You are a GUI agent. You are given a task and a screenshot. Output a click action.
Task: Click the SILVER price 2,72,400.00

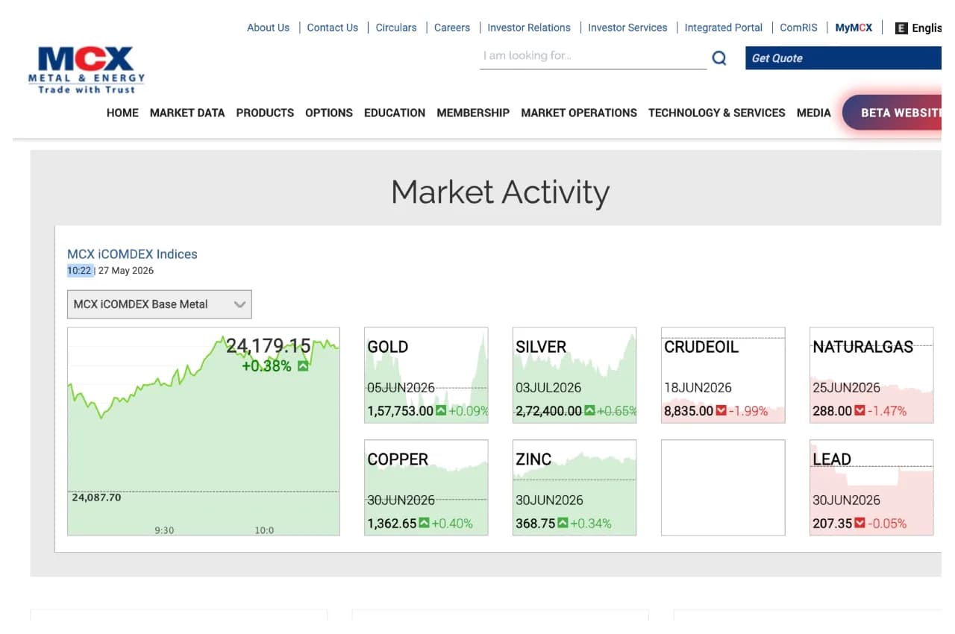click(548, 411)
